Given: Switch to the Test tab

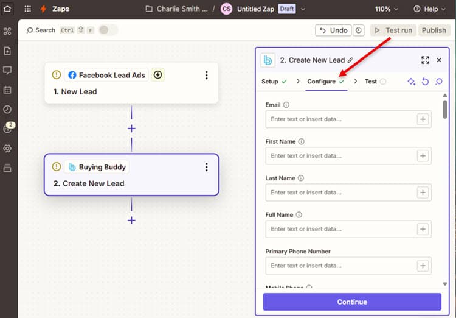Looking at the screenshot, I should [x=375, y=82].
